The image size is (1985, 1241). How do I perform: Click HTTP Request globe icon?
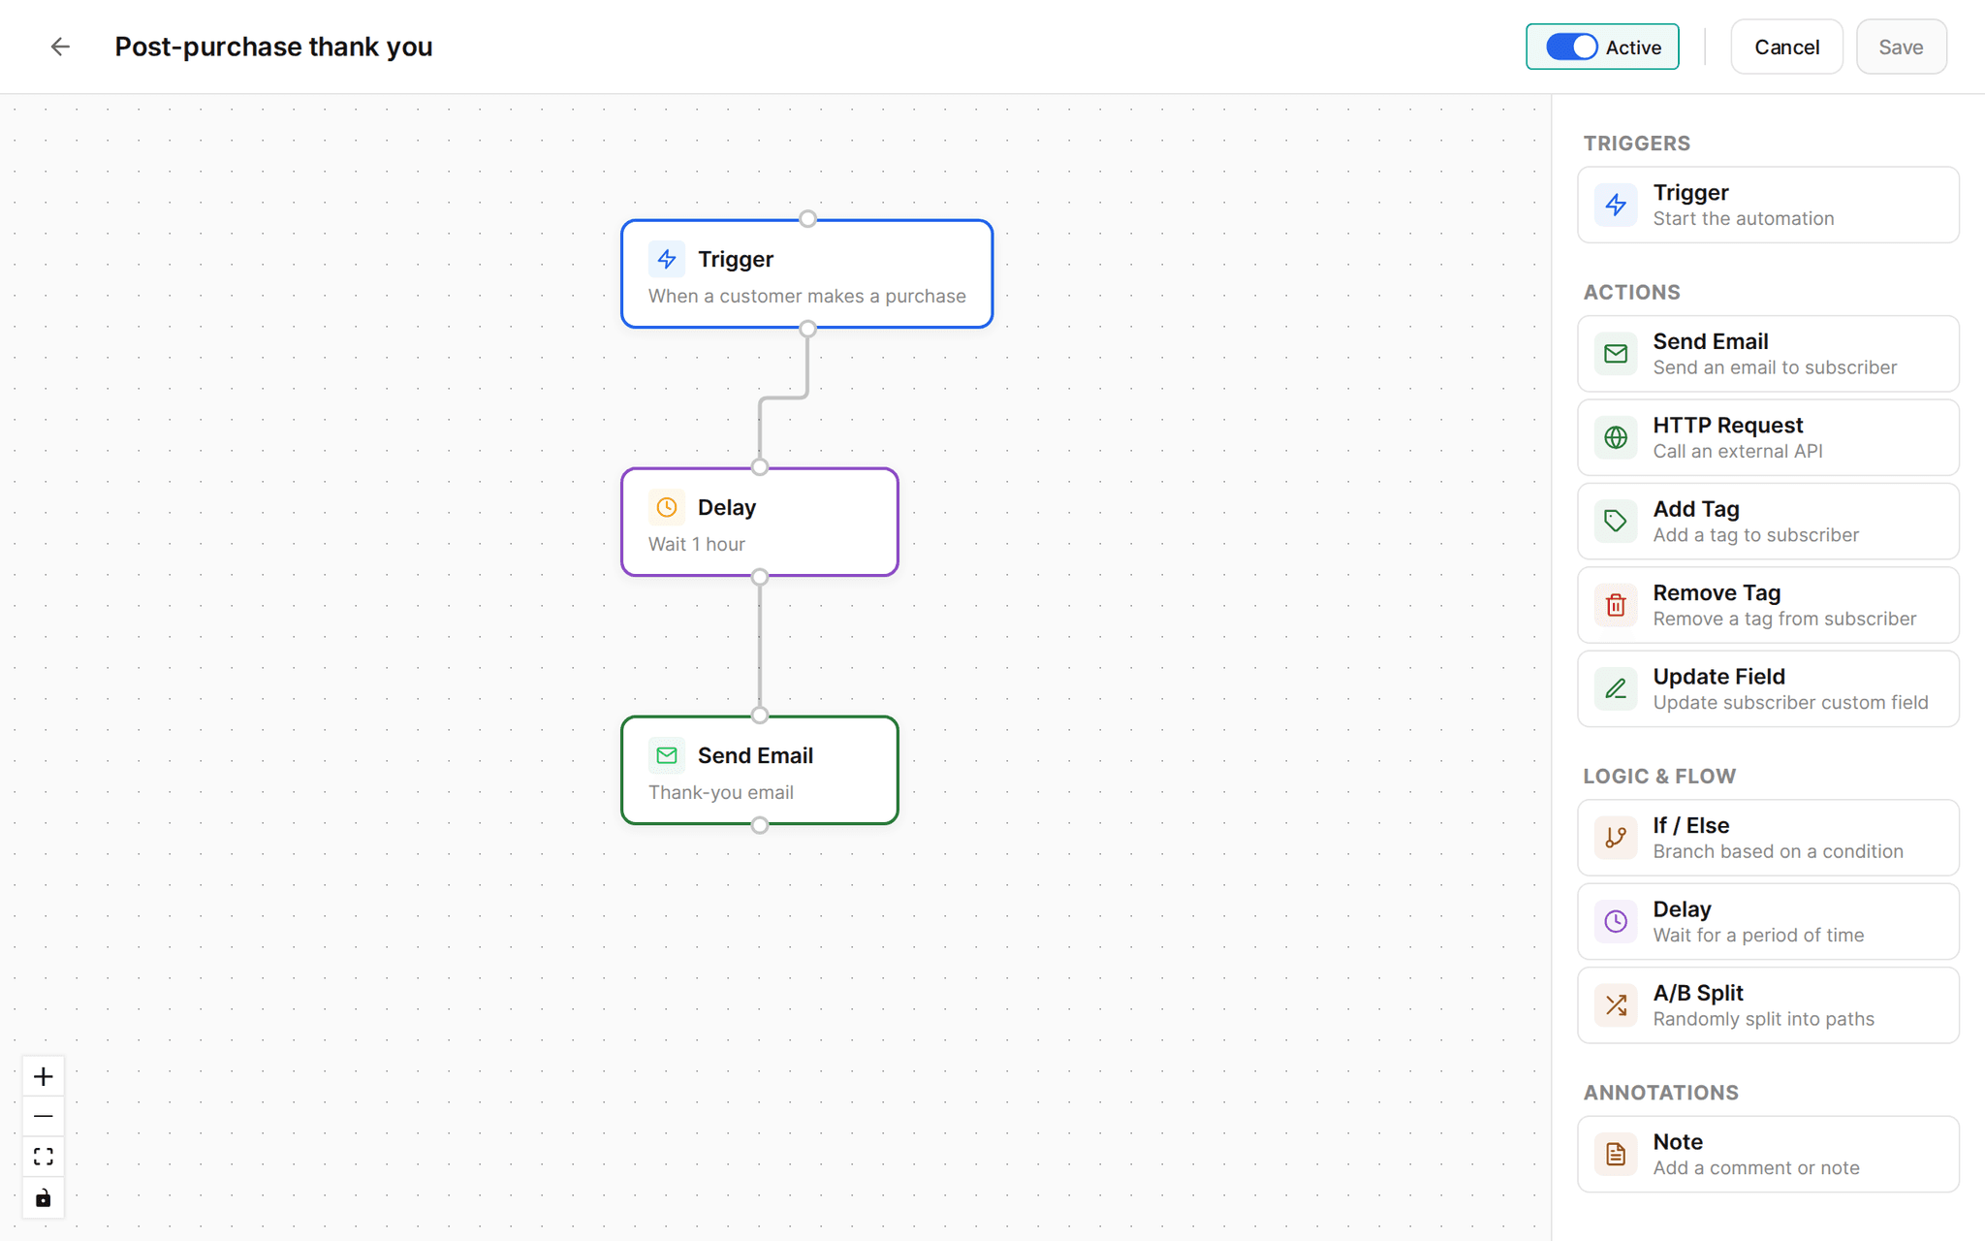point(1616,437)
